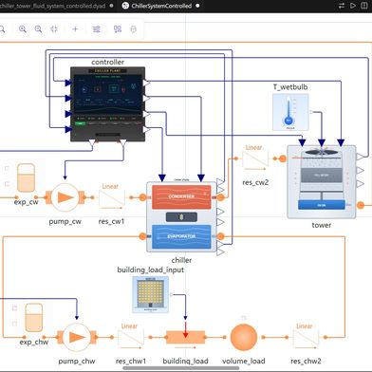Click the controller label text

[x=107, y=62]
